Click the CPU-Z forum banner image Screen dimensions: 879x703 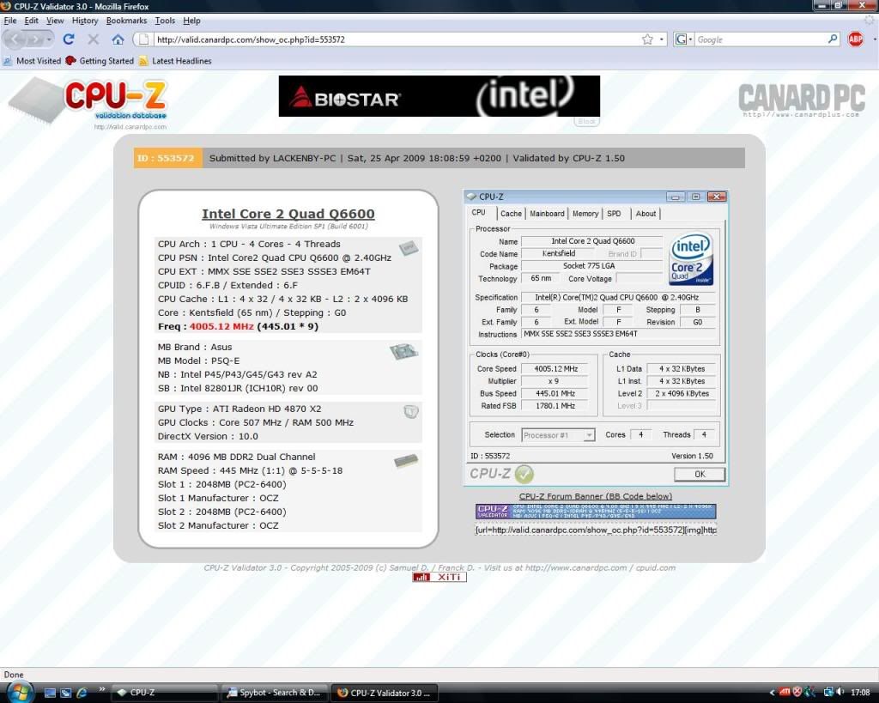coord(596,512)
